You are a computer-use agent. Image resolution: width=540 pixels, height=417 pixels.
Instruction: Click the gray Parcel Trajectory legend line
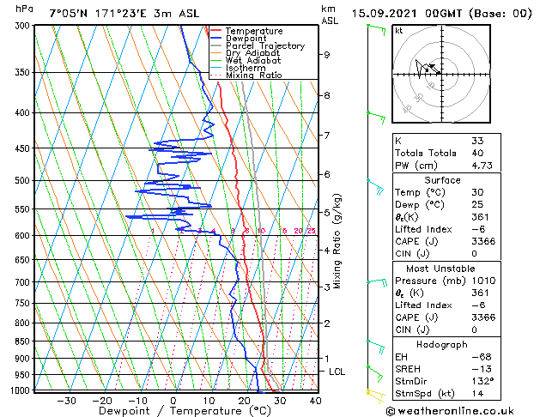coord(216,45)
